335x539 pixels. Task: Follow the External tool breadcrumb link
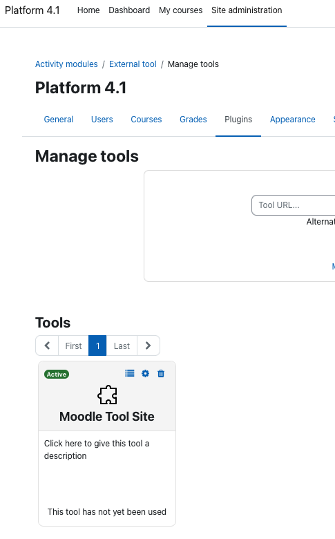click(133, 64)
